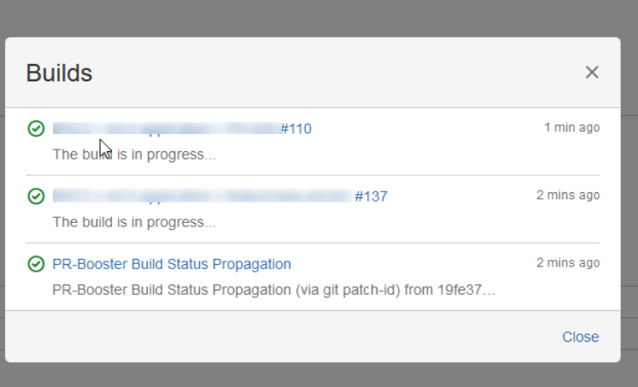Click the green success icon for build #137
The height and width of the screenshot is (387, 638).
click(x=36, y=196)
